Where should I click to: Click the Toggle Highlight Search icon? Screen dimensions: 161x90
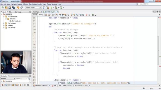coord(65,15)
